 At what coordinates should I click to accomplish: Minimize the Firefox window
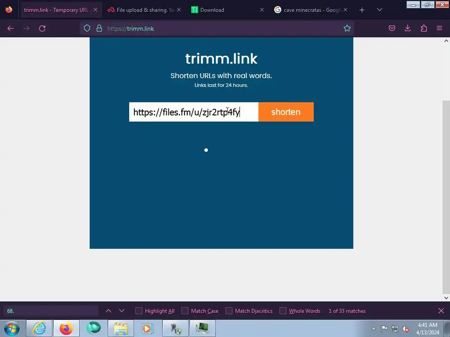point(413,5)
